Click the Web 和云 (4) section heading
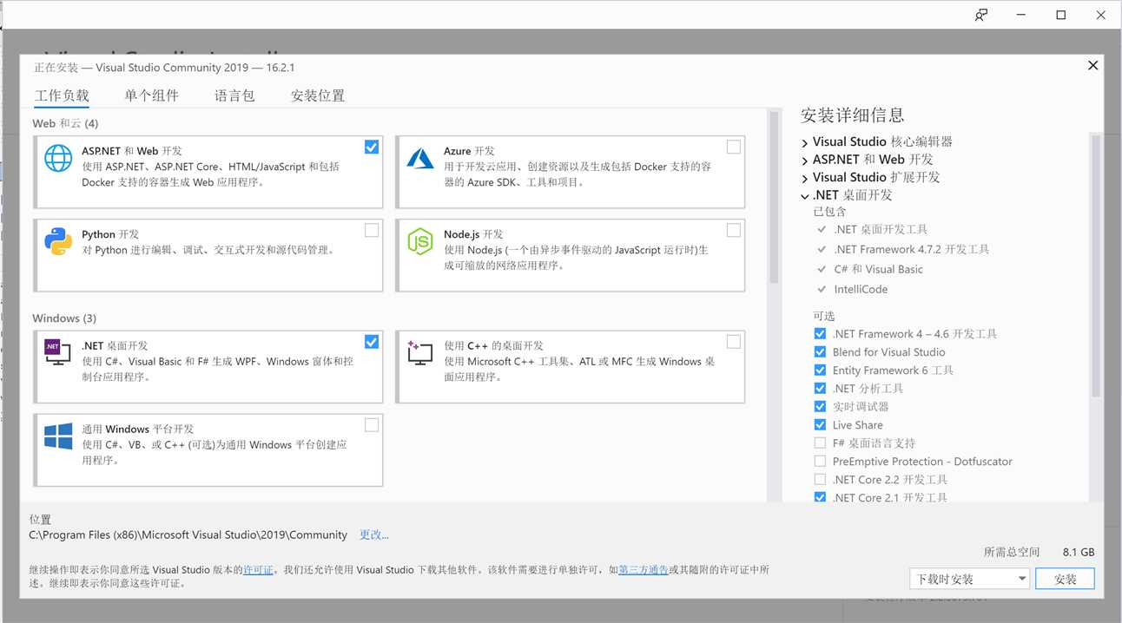1122x623 pixels. (x=65, y=124)
